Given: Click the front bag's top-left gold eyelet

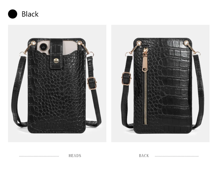Looking at the screenshot, I should (33, 43).
